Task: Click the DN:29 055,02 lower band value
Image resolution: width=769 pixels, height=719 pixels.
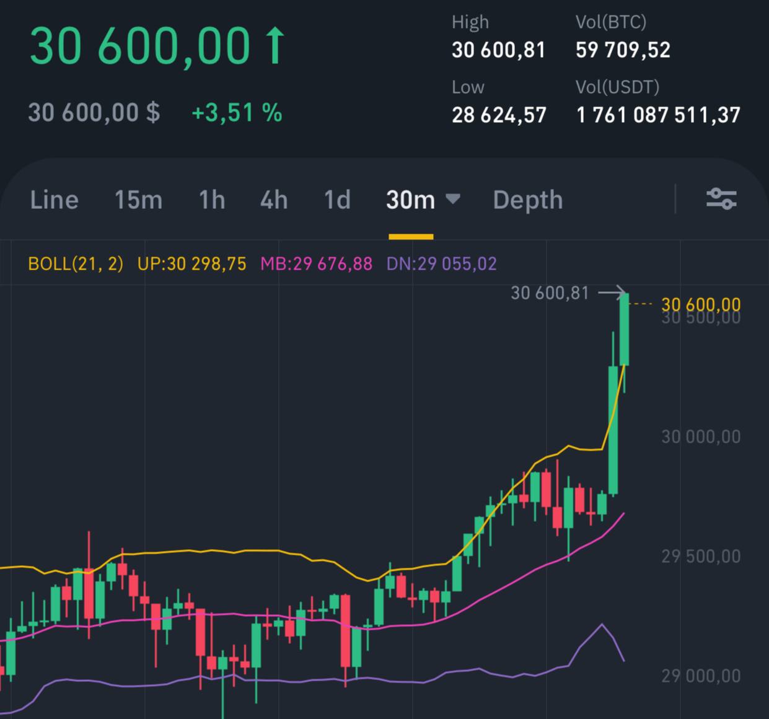Action: 441,264
